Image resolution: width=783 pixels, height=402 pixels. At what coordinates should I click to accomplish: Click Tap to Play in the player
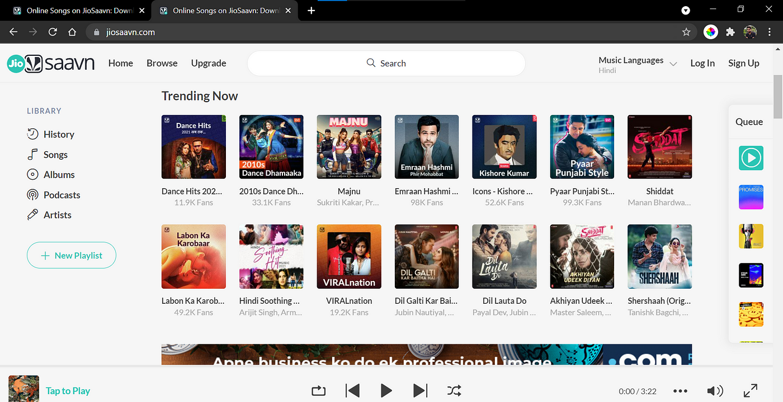(68, 391)
